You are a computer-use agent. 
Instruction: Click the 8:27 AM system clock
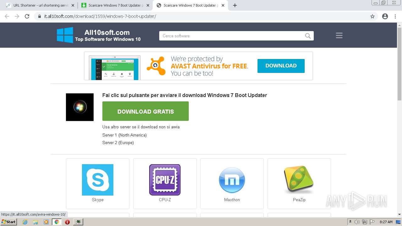386,222
